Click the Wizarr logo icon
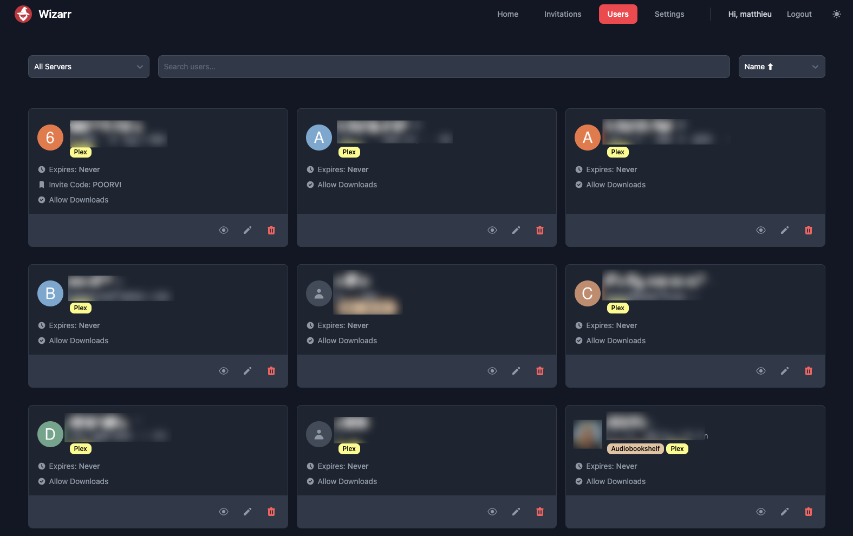The image size is (853, 536). (23, 14)
